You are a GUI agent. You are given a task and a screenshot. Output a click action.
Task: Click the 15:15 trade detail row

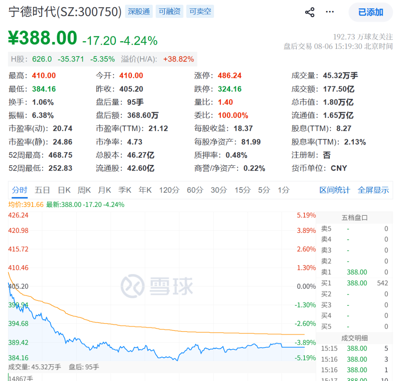[354, 349]
